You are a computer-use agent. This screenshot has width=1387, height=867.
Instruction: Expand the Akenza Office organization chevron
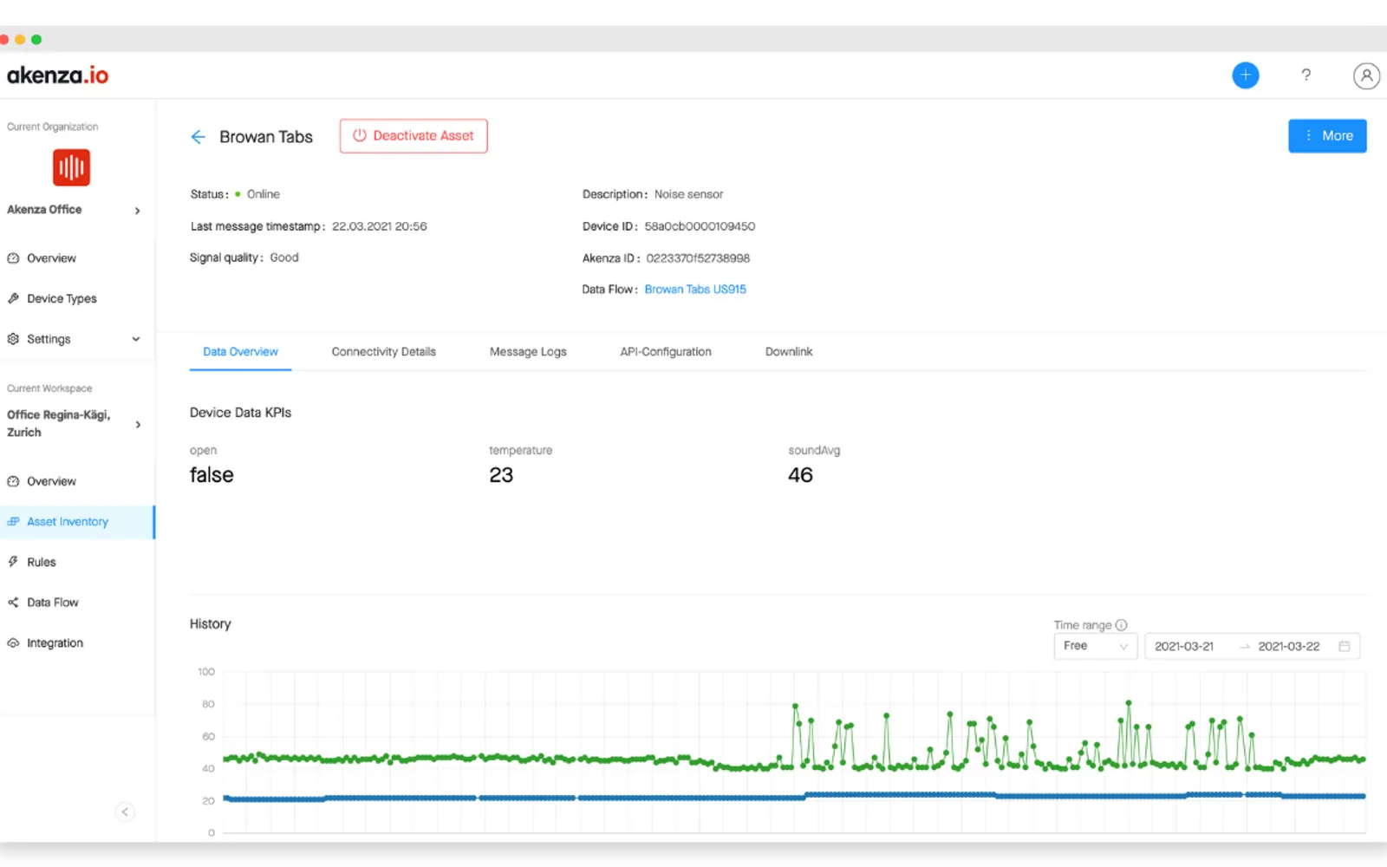pyautogui.click(x=138, y=211)
